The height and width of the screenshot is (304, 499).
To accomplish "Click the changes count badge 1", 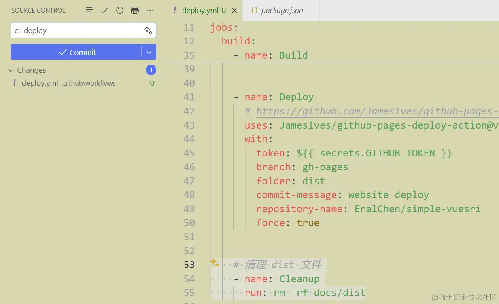I will [151, 70].
